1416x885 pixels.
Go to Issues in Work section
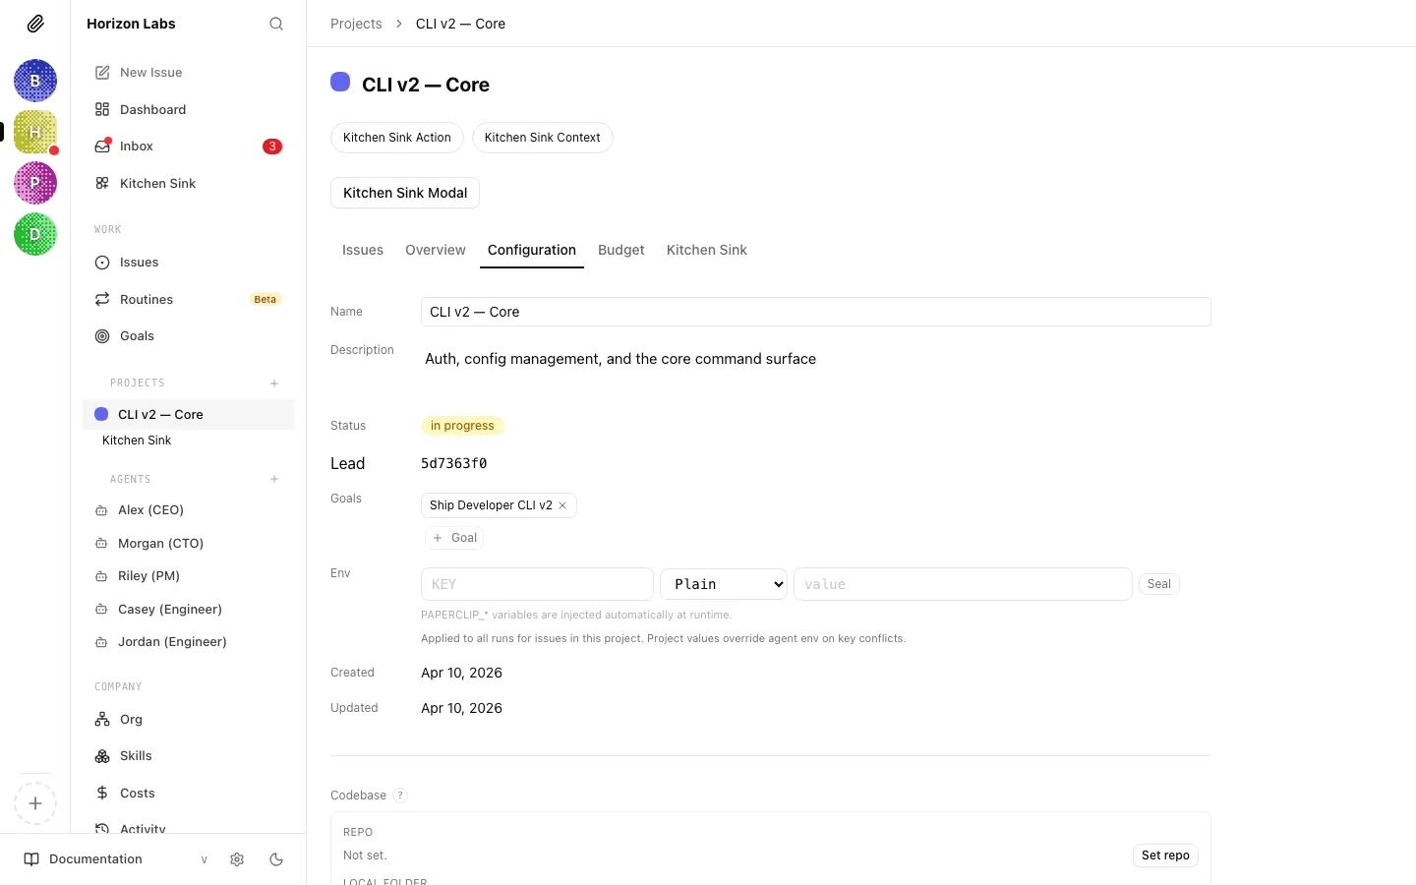[188, 263]
